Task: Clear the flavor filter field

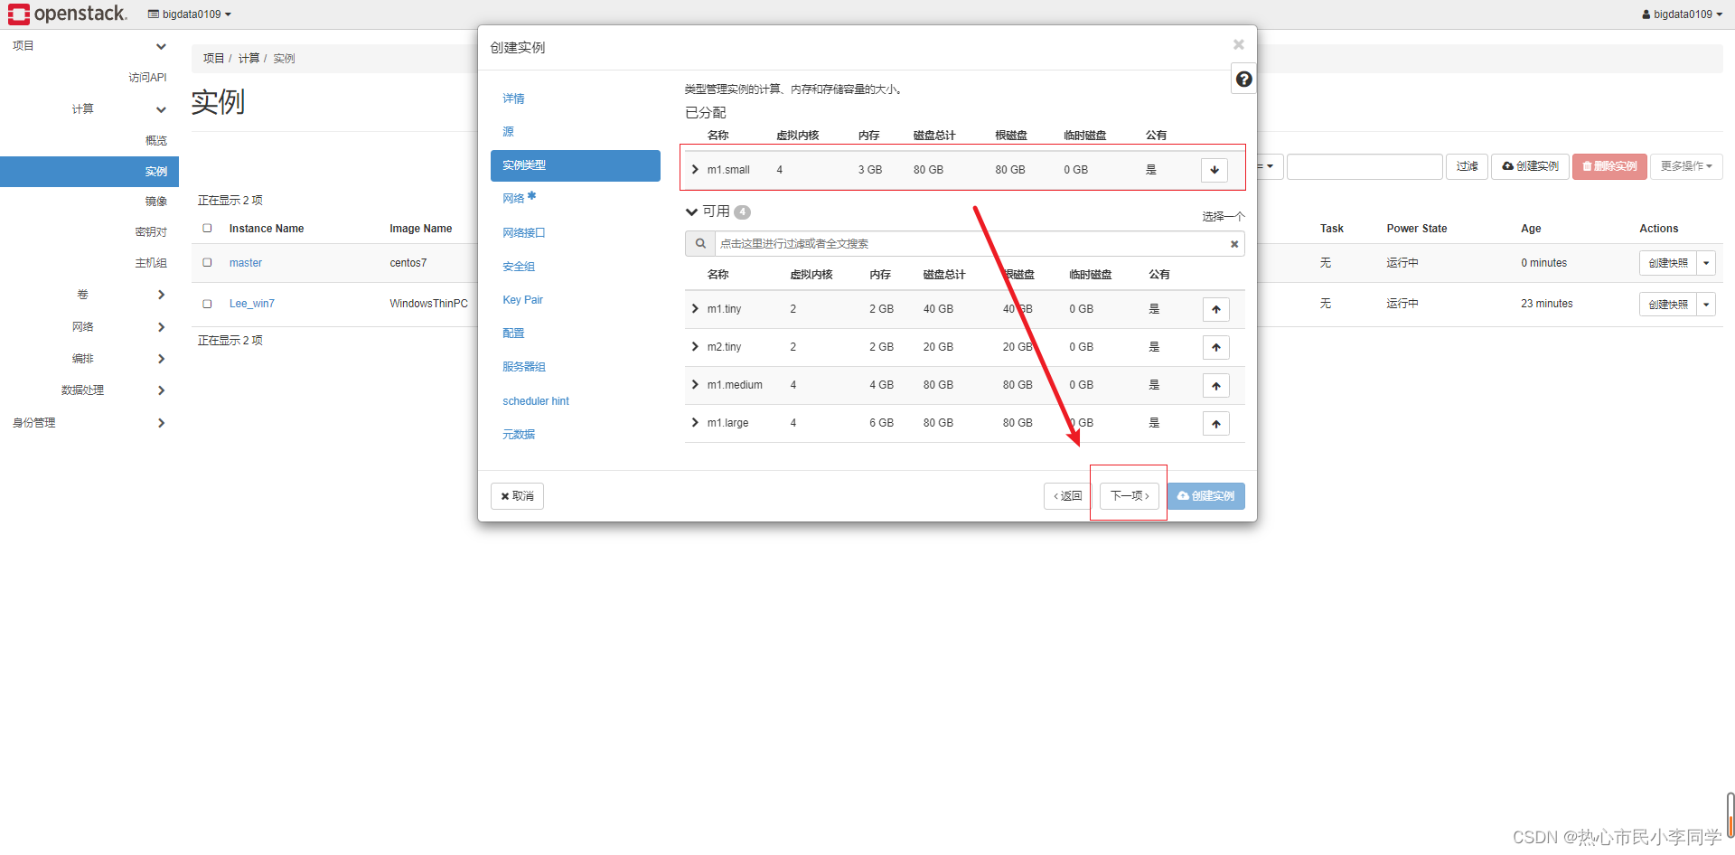Action: [1234, 244]
